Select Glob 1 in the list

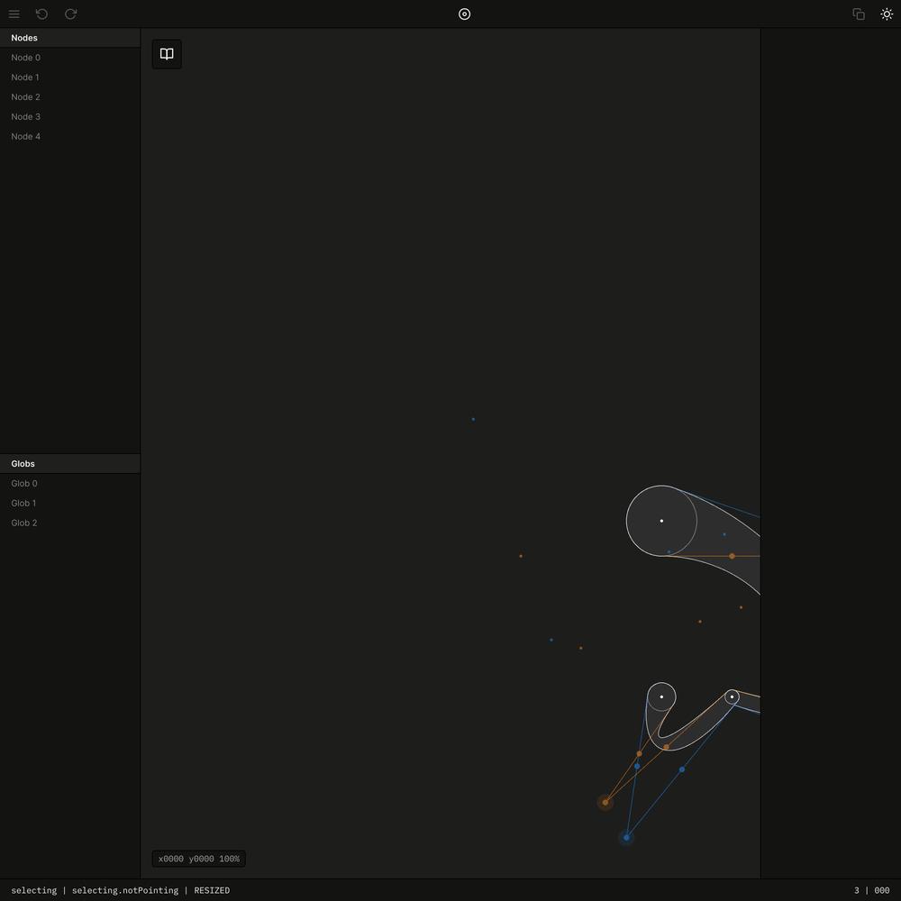70,503
